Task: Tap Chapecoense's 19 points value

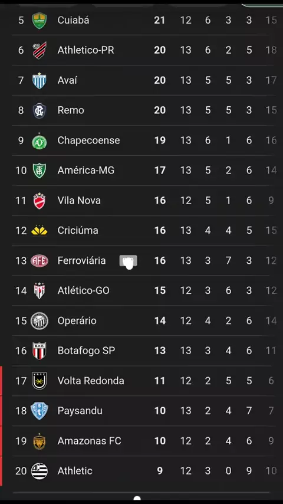Action: tap(160, 140)
